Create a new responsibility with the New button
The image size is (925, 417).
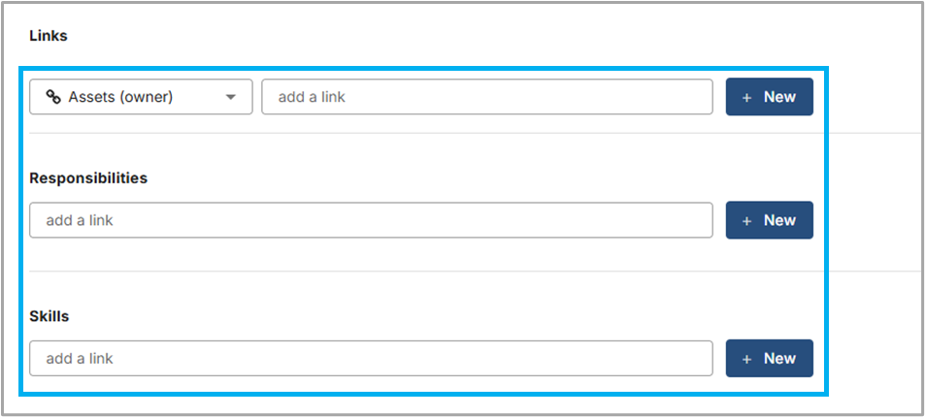pyautogui.click(x=769, y=220)
